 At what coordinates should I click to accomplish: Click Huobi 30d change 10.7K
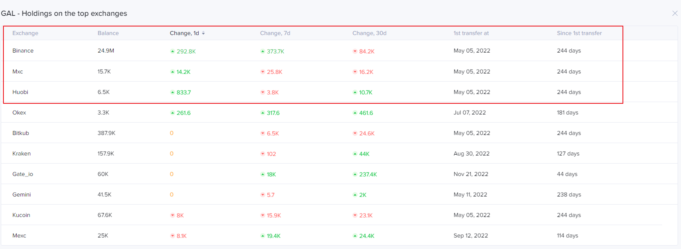[x=366, y=92]
